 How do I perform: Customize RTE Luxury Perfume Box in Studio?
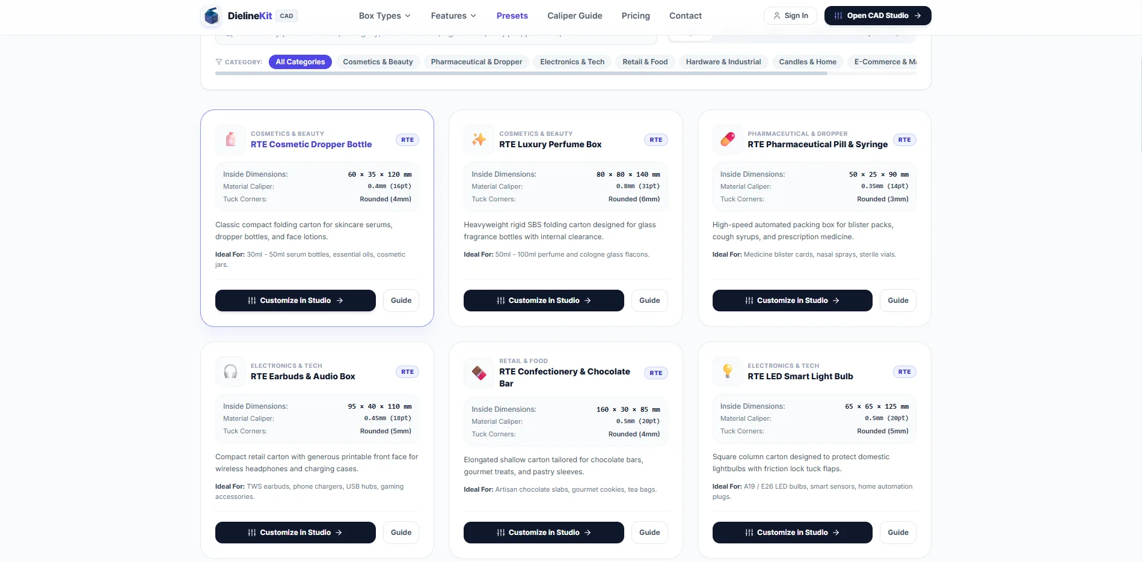pyautogui.click(x=544, y=301)
